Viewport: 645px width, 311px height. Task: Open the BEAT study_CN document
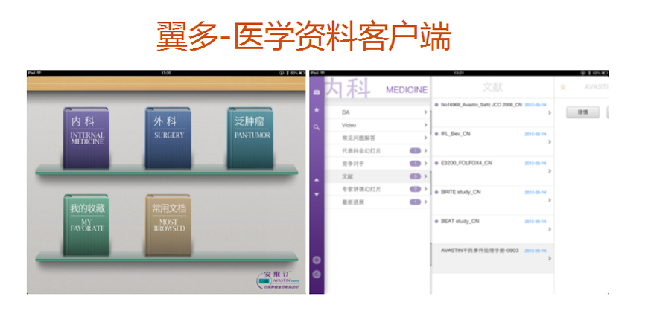[492, 229]
